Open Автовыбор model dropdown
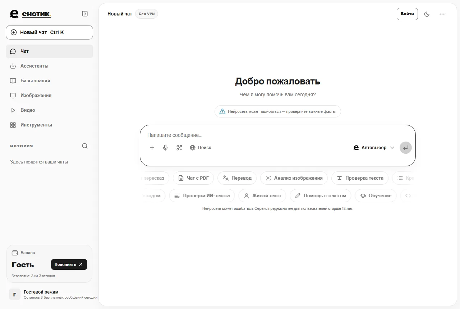This screenshot has height=309, width=460. click(x=374, y=148)
